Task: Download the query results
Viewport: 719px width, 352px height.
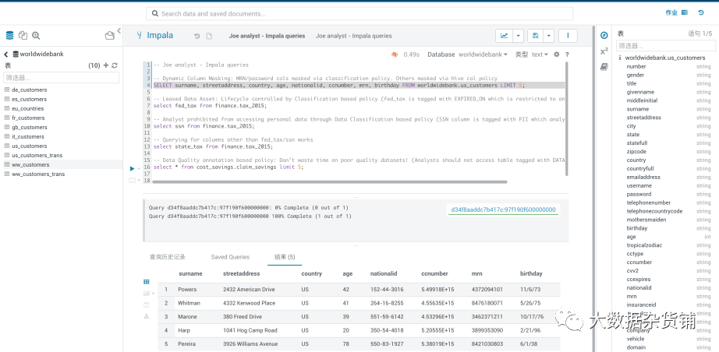Action: [x=147, y=316]
